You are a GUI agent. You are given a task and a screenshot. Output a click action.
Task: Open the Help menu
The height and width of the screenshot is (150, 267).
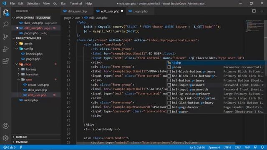pos(88,3)
